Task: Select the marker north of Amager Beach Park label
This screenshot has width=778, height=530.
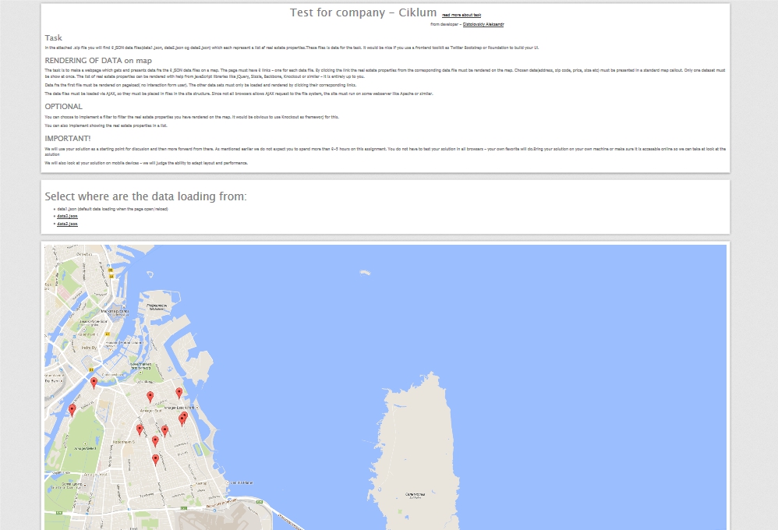Action: click(179, 393)
